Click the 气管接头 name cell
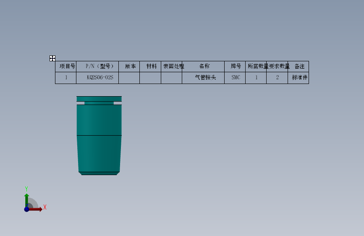The height and width of the screenshot is (236, 364). 203,78
